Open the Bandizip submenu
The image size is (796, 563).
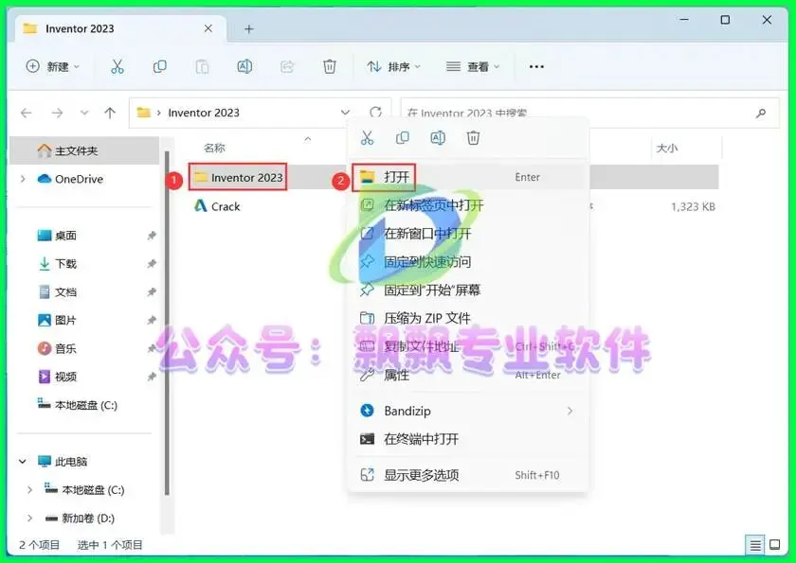467,411
